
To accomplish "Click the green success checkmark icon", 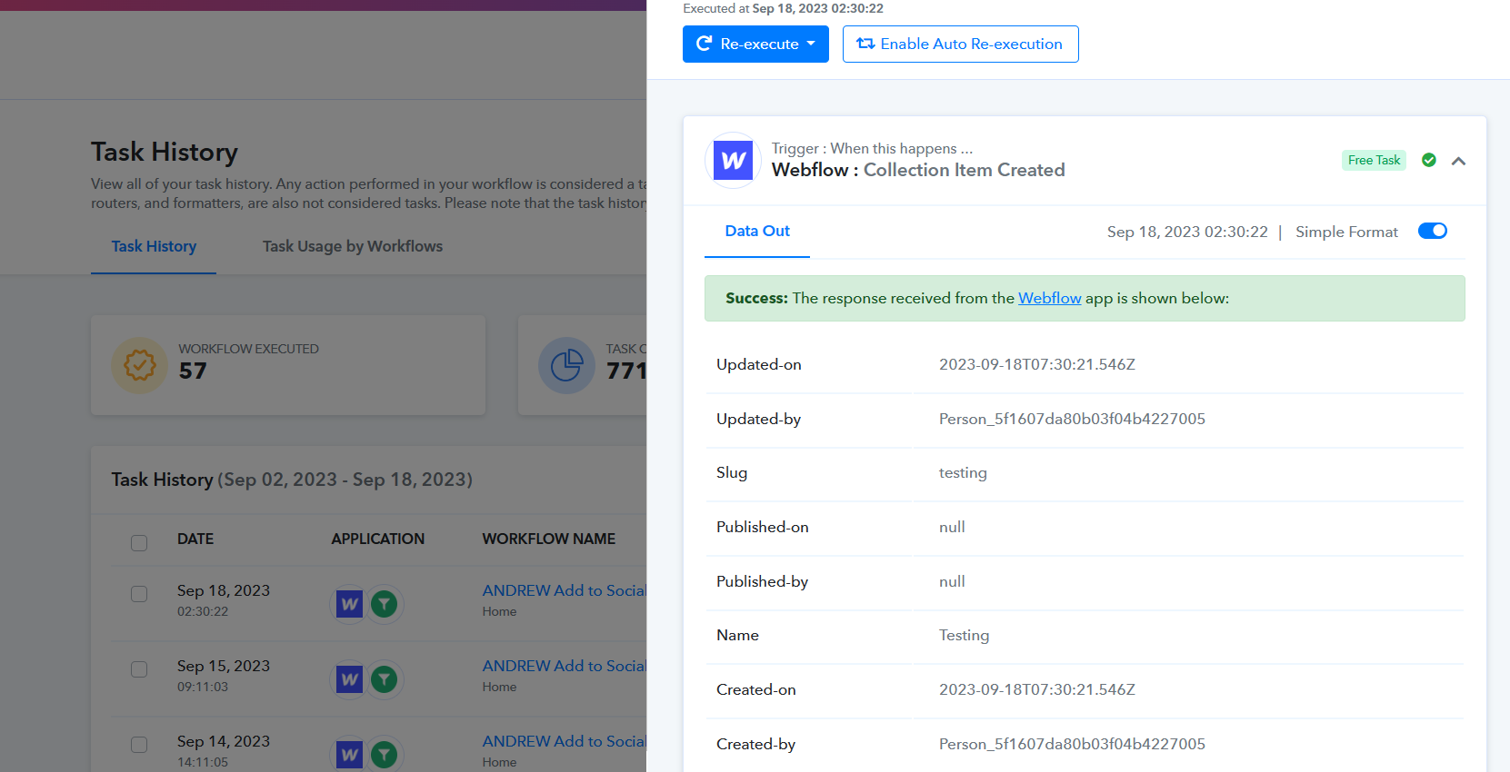I will coord(1429,160).
